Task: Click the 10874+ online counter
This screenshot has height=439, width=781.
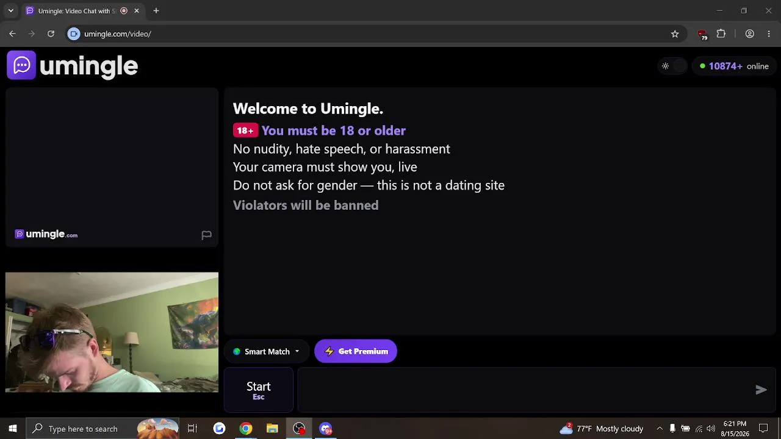Action: [x=734, y=66]
